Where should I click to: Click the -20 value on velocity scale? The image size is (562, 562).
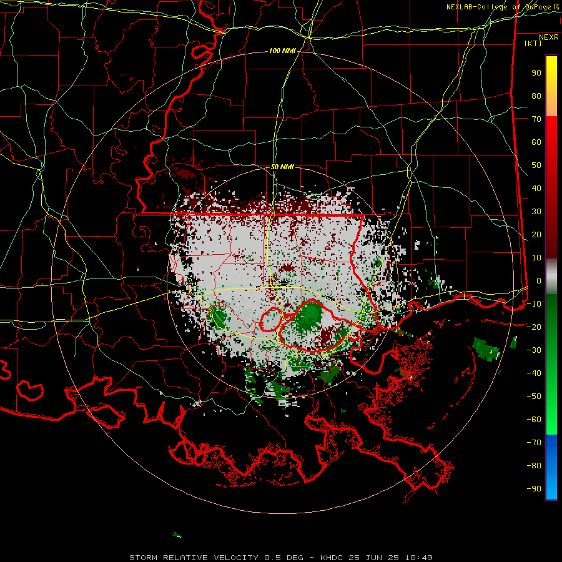pyautogui.click(x=534, y=327)
